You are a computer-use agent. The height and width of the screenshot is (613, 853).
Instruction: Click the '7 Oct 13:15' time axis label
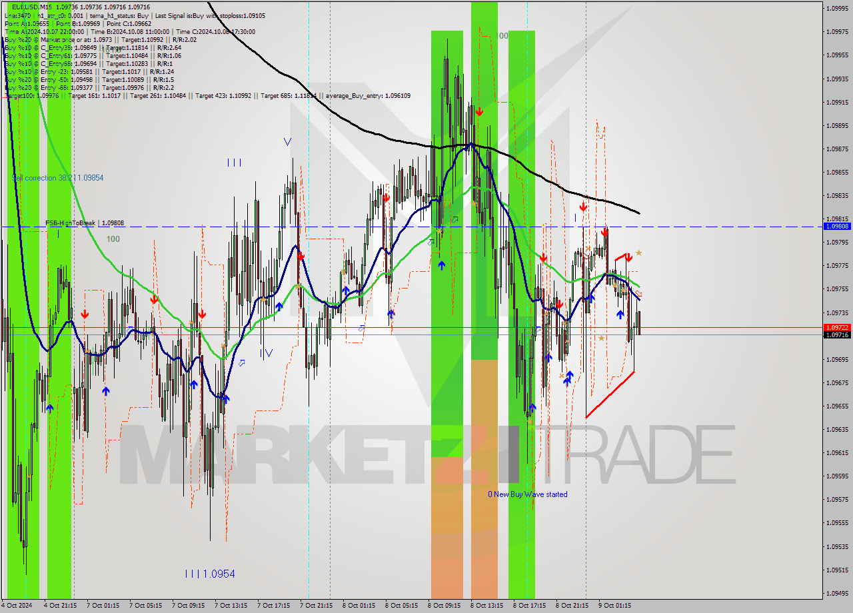pos(231,606)
